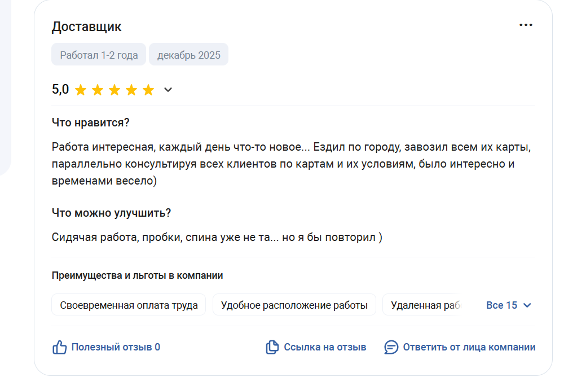Click the 5,0 rating score
Viewport: 586px width, 377px height.
pos(60,90)
